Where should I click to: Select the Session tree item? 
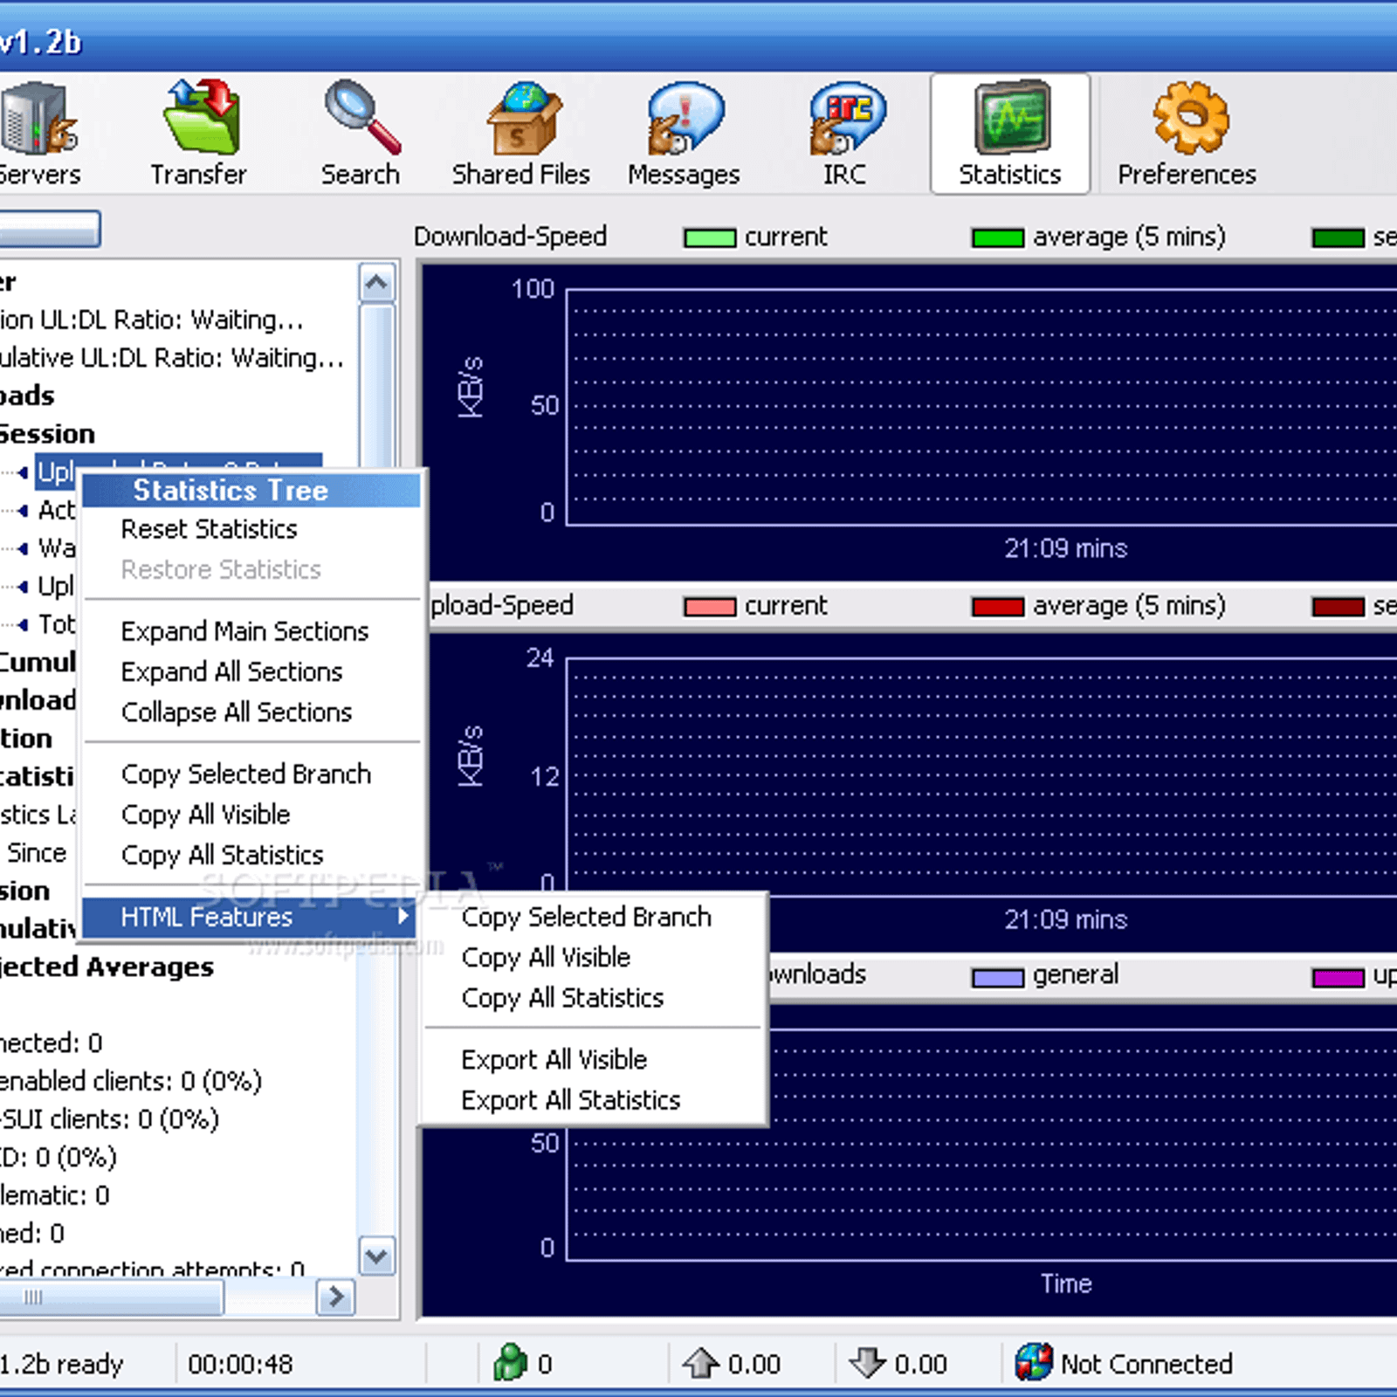(47, 434)
